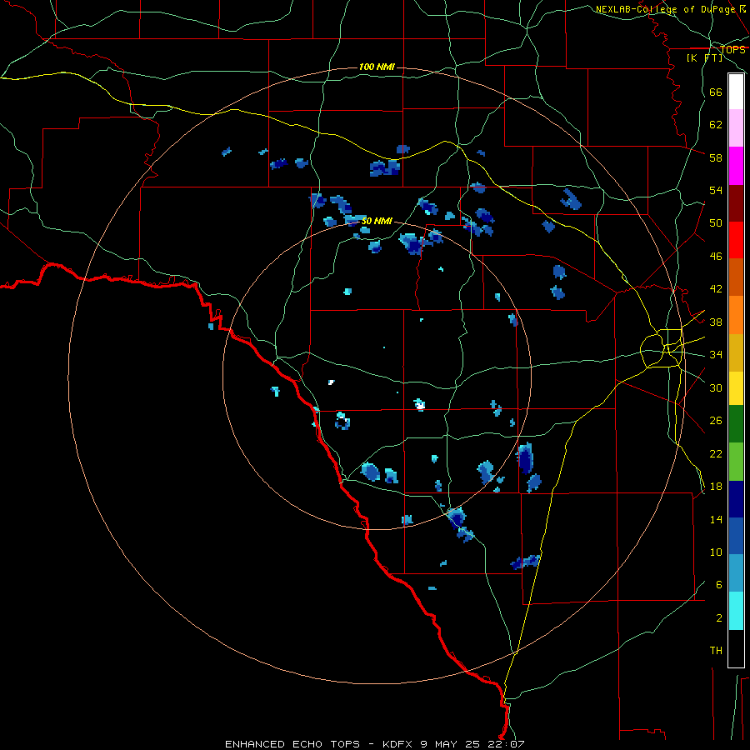Pick the dark green scale segment
Image resolution: width=750 pixels, height=750 pixels.
tap(736, 424)
